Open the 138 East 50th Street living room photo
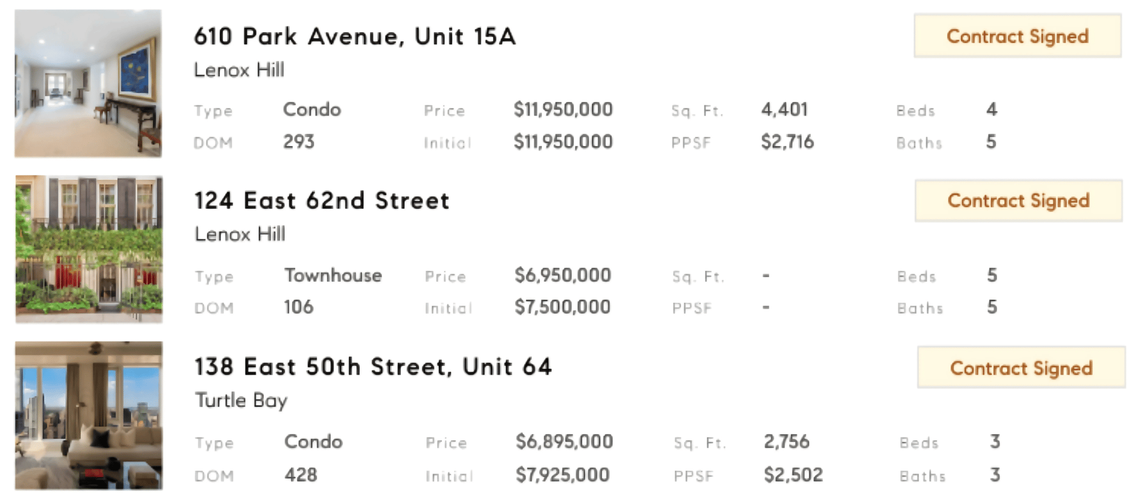1145x501 pixels. pos(89,415)
